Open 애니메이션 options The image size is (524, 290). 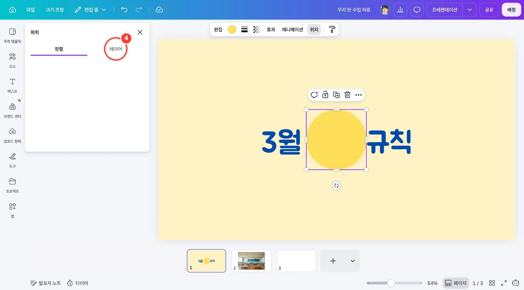[292, 29]
